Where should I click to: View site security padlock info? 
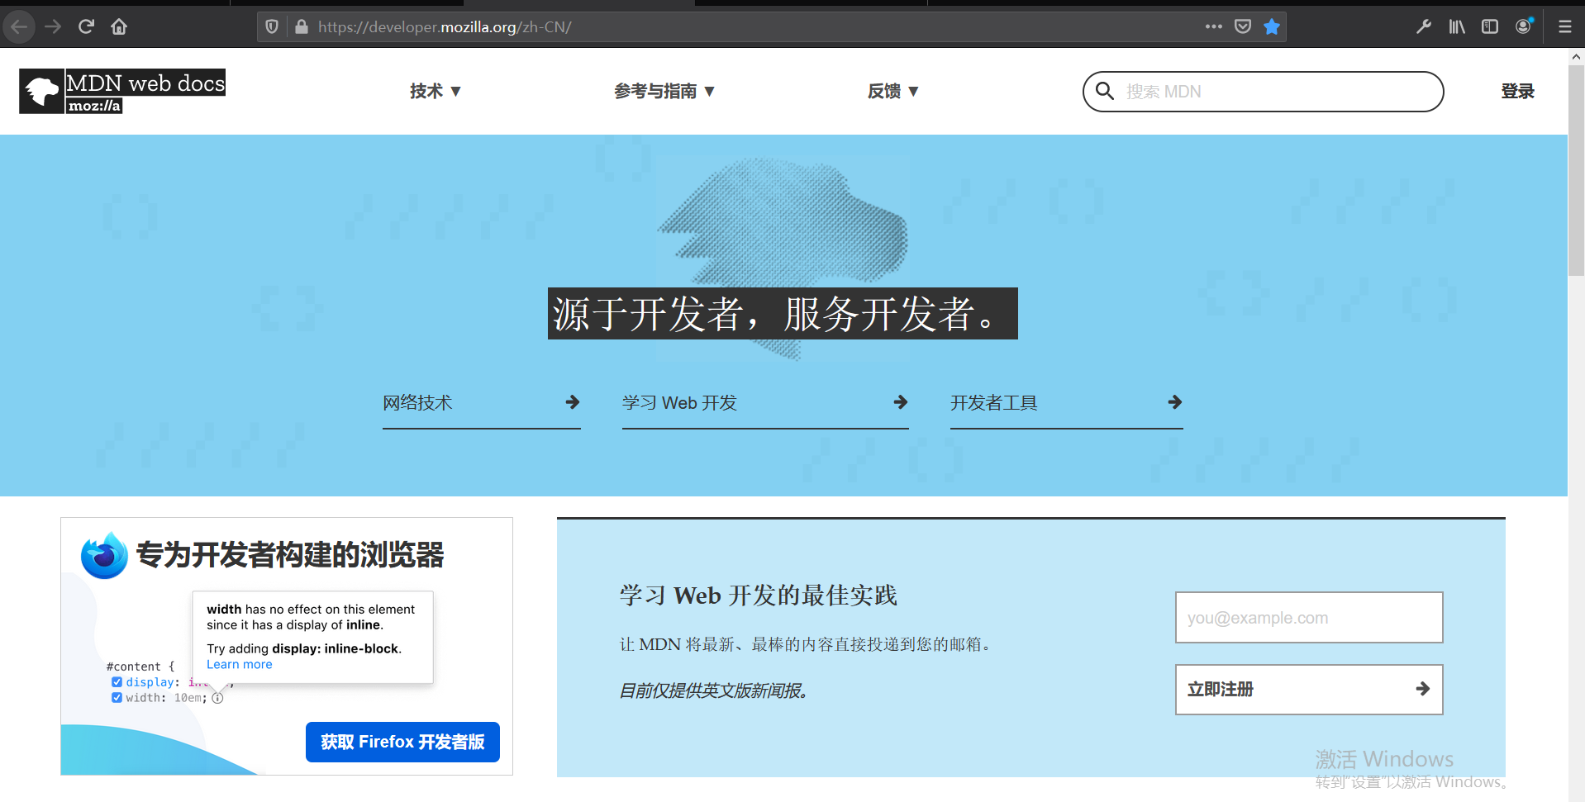[x=302, y=26]
